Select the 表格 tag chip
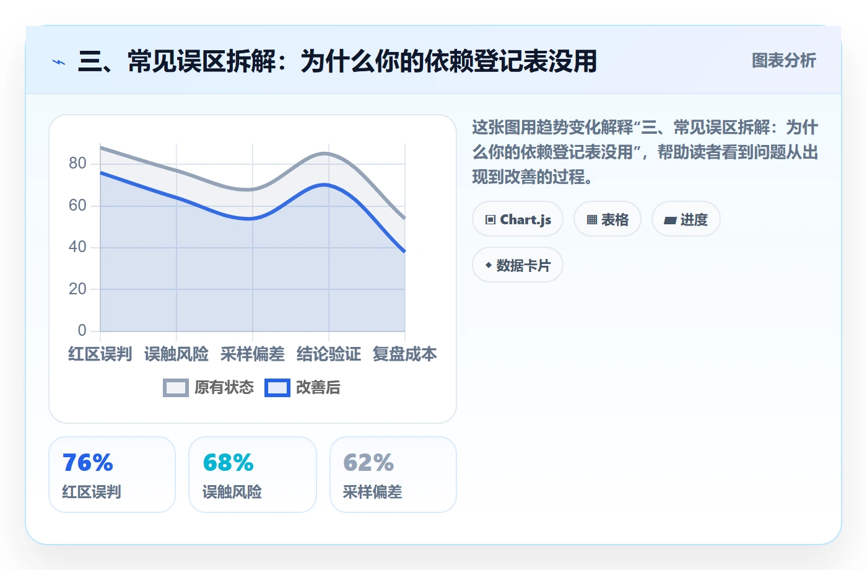Screen dimensions: 867x570 608,219
